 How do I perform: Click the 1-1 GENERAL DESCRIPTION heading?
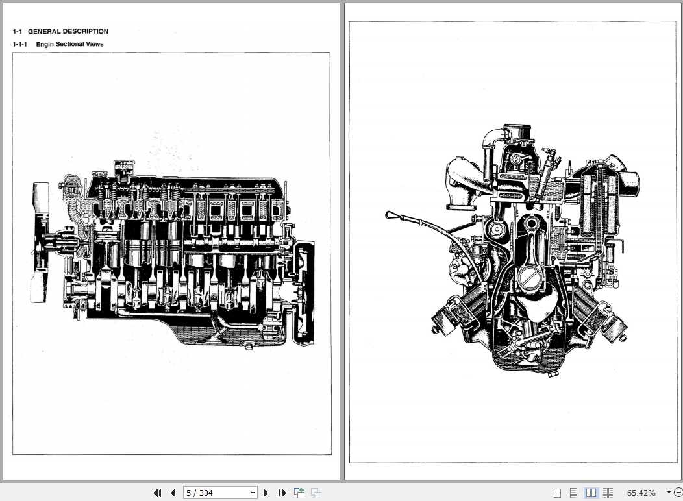pyautogui.click(x=60, y=31)
